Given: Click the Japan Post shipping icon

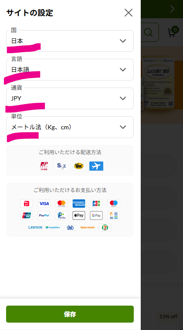Looking at the screenshot, I should coord(44,166).
